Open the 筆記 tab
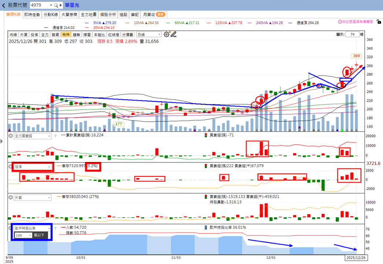This screenshot has height=264, width=383. pos(135,15)
